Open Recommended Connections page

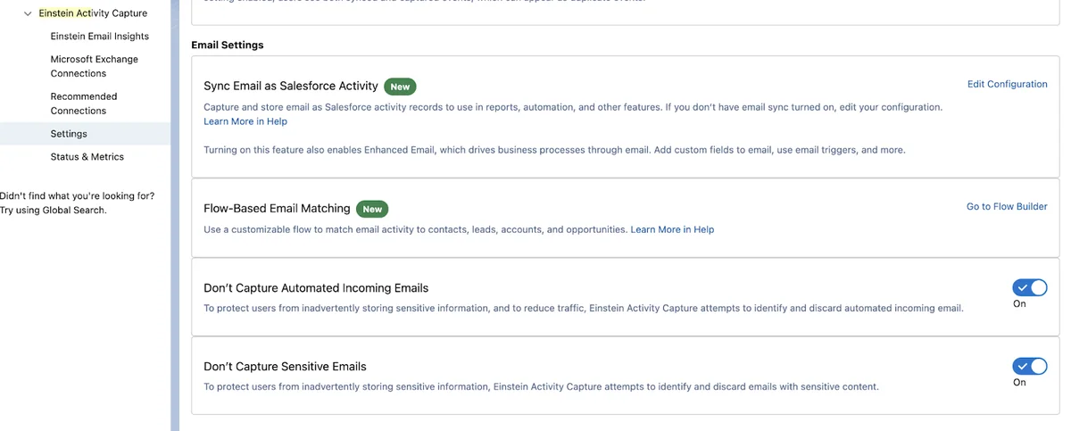[x=84, y=104]
